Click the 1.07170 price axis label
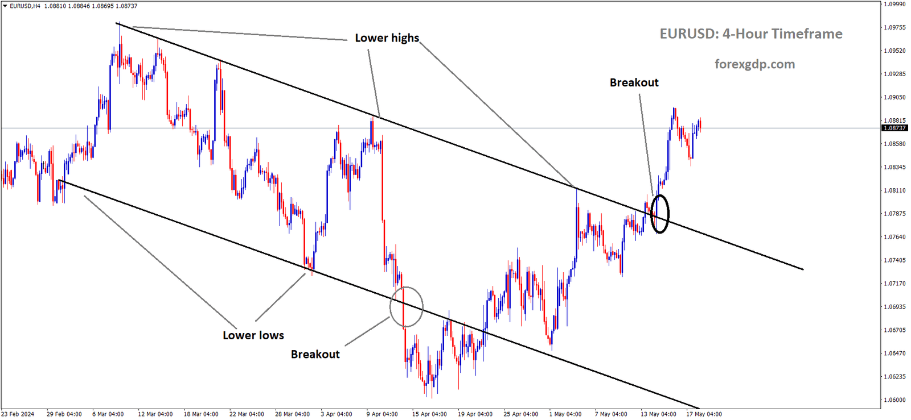 pos(894,284)
